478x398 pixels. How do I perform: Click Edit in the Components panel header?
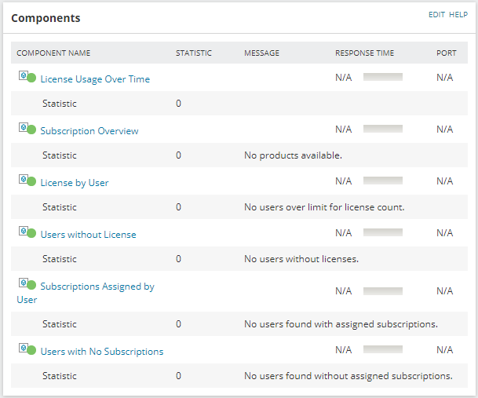(436, 15)
